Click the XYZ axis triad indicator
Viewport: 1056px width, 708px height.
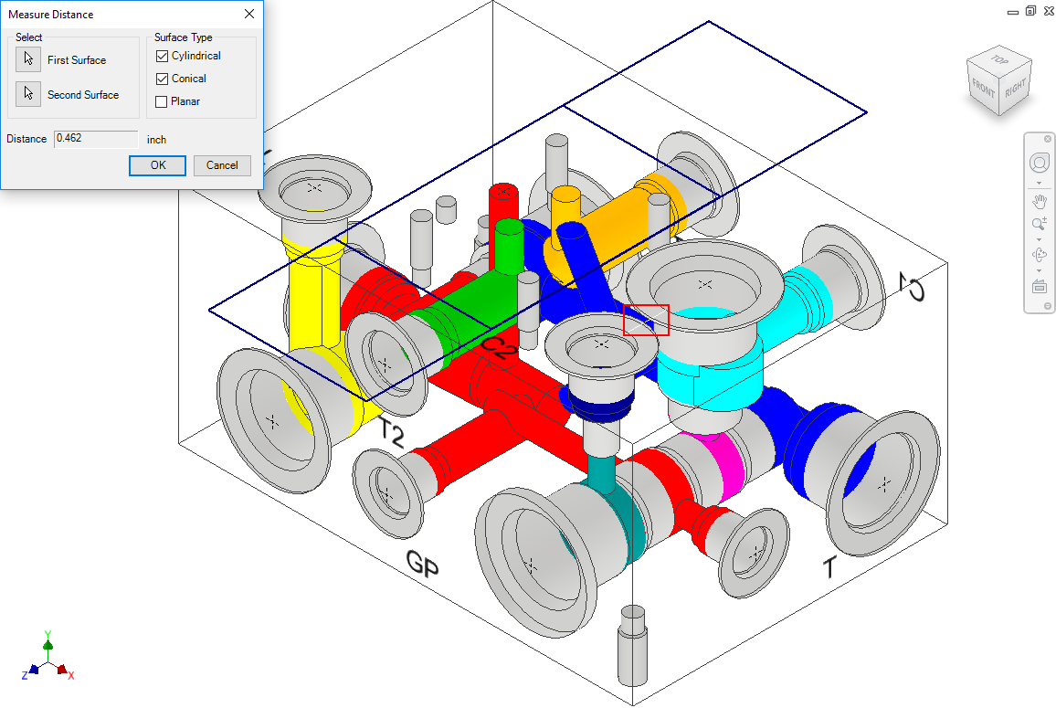[x=48, y=657]
